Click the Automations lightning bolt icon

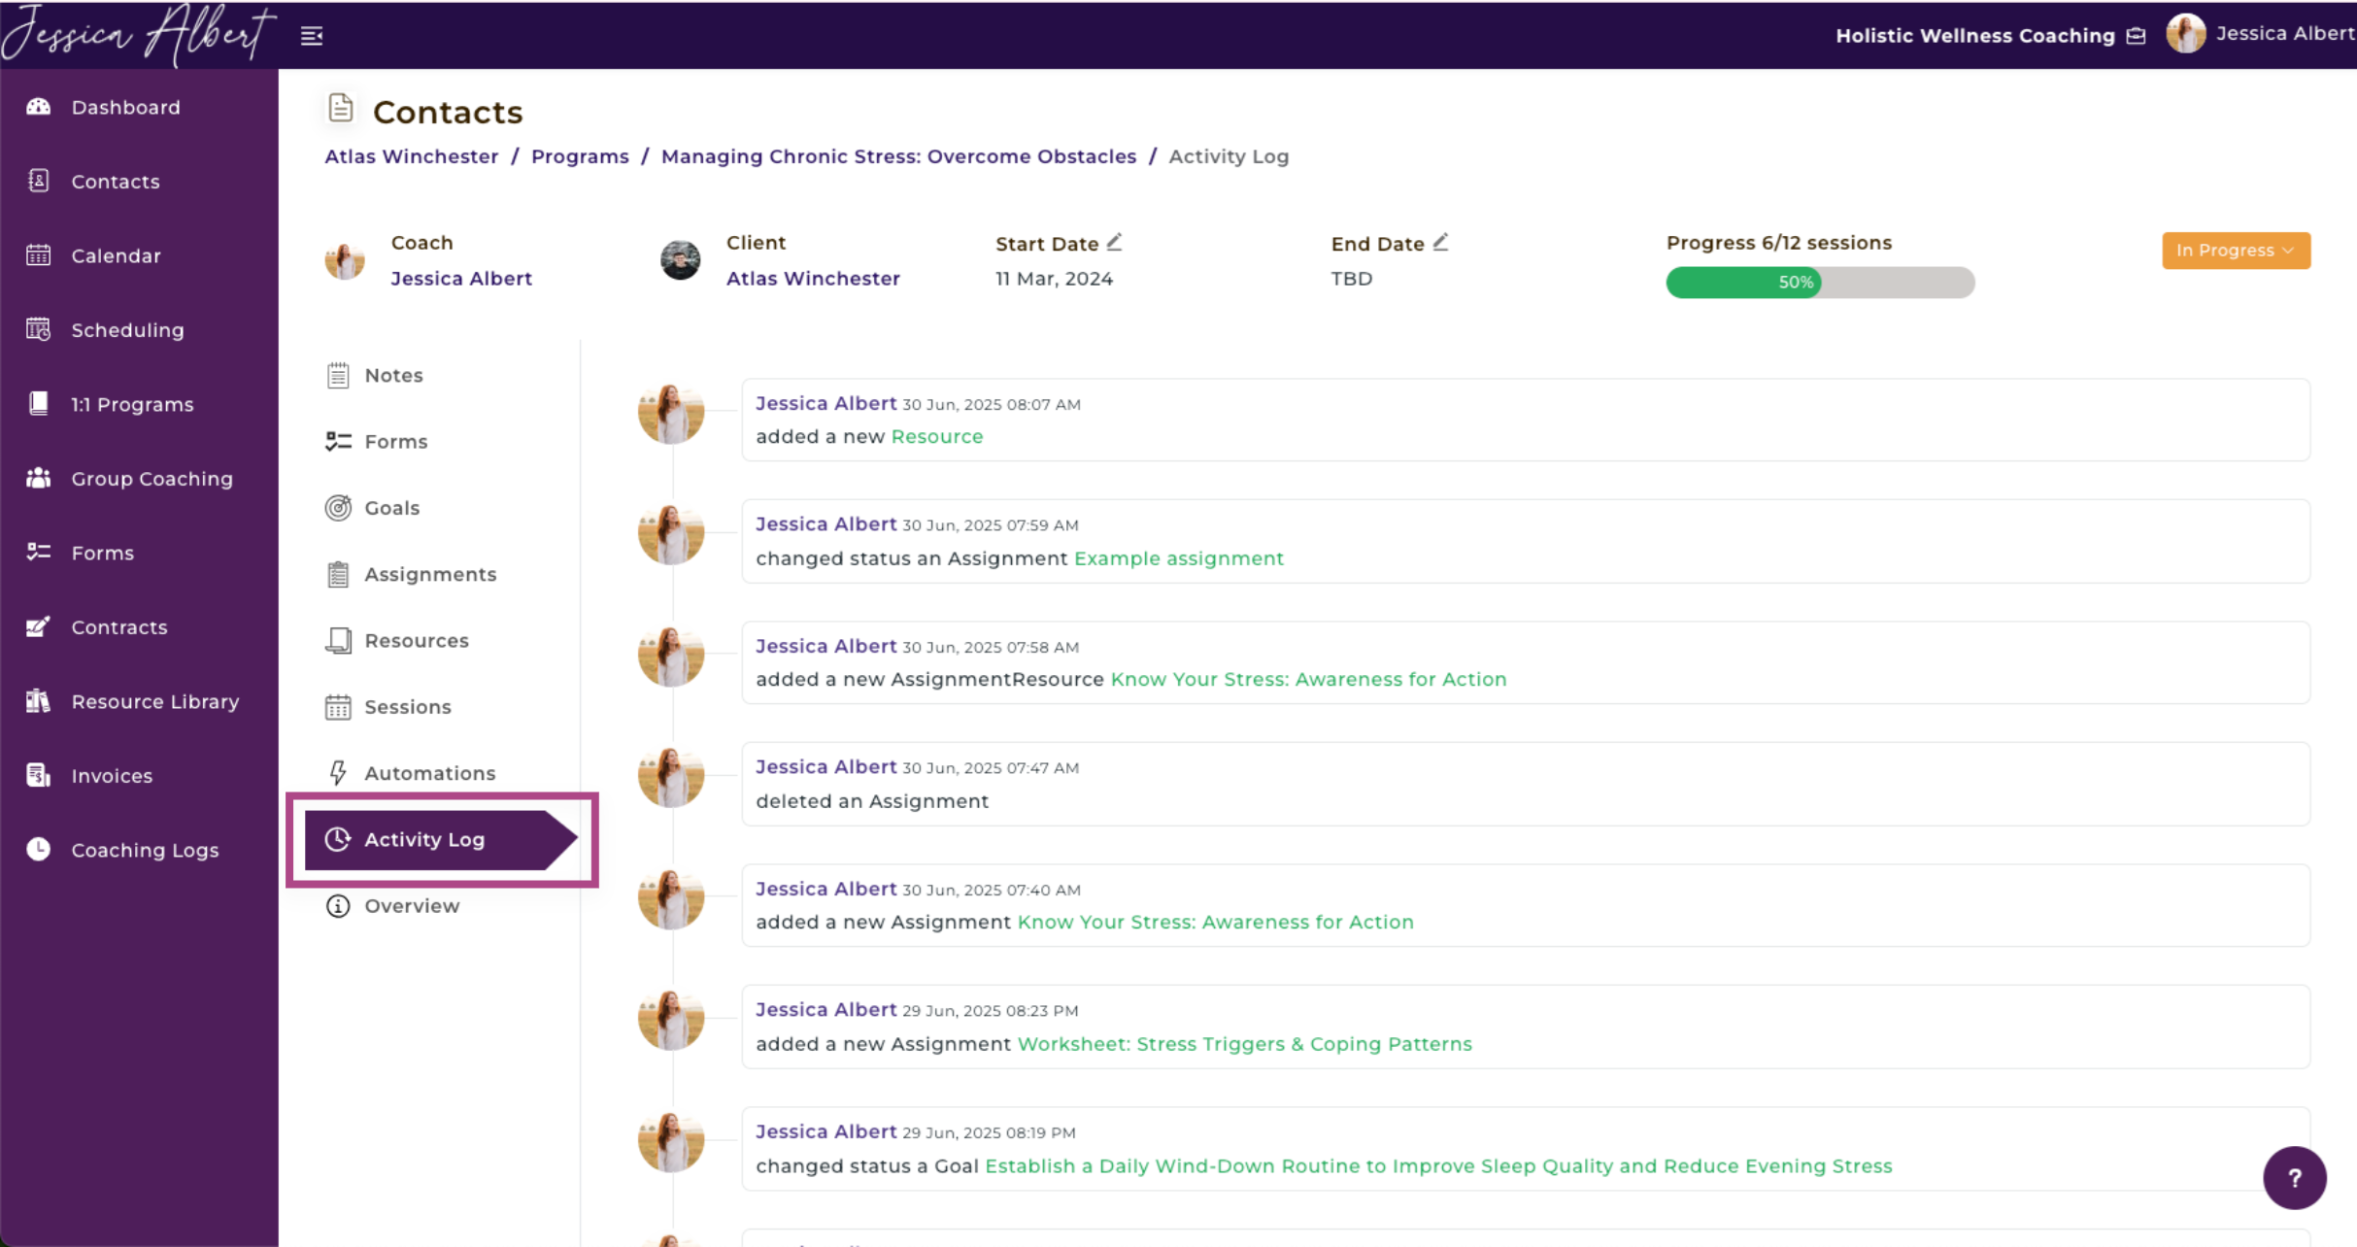[338, 773]
